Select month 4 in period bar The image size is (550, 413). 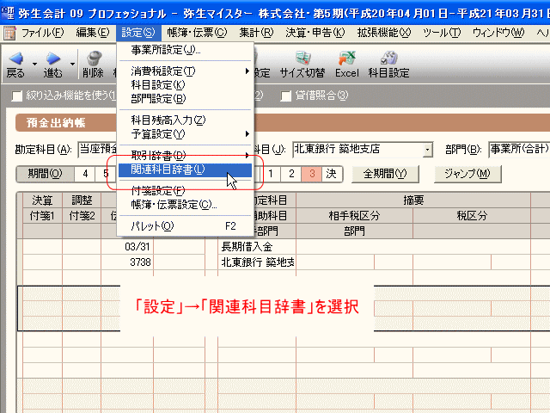coord(85,174)
